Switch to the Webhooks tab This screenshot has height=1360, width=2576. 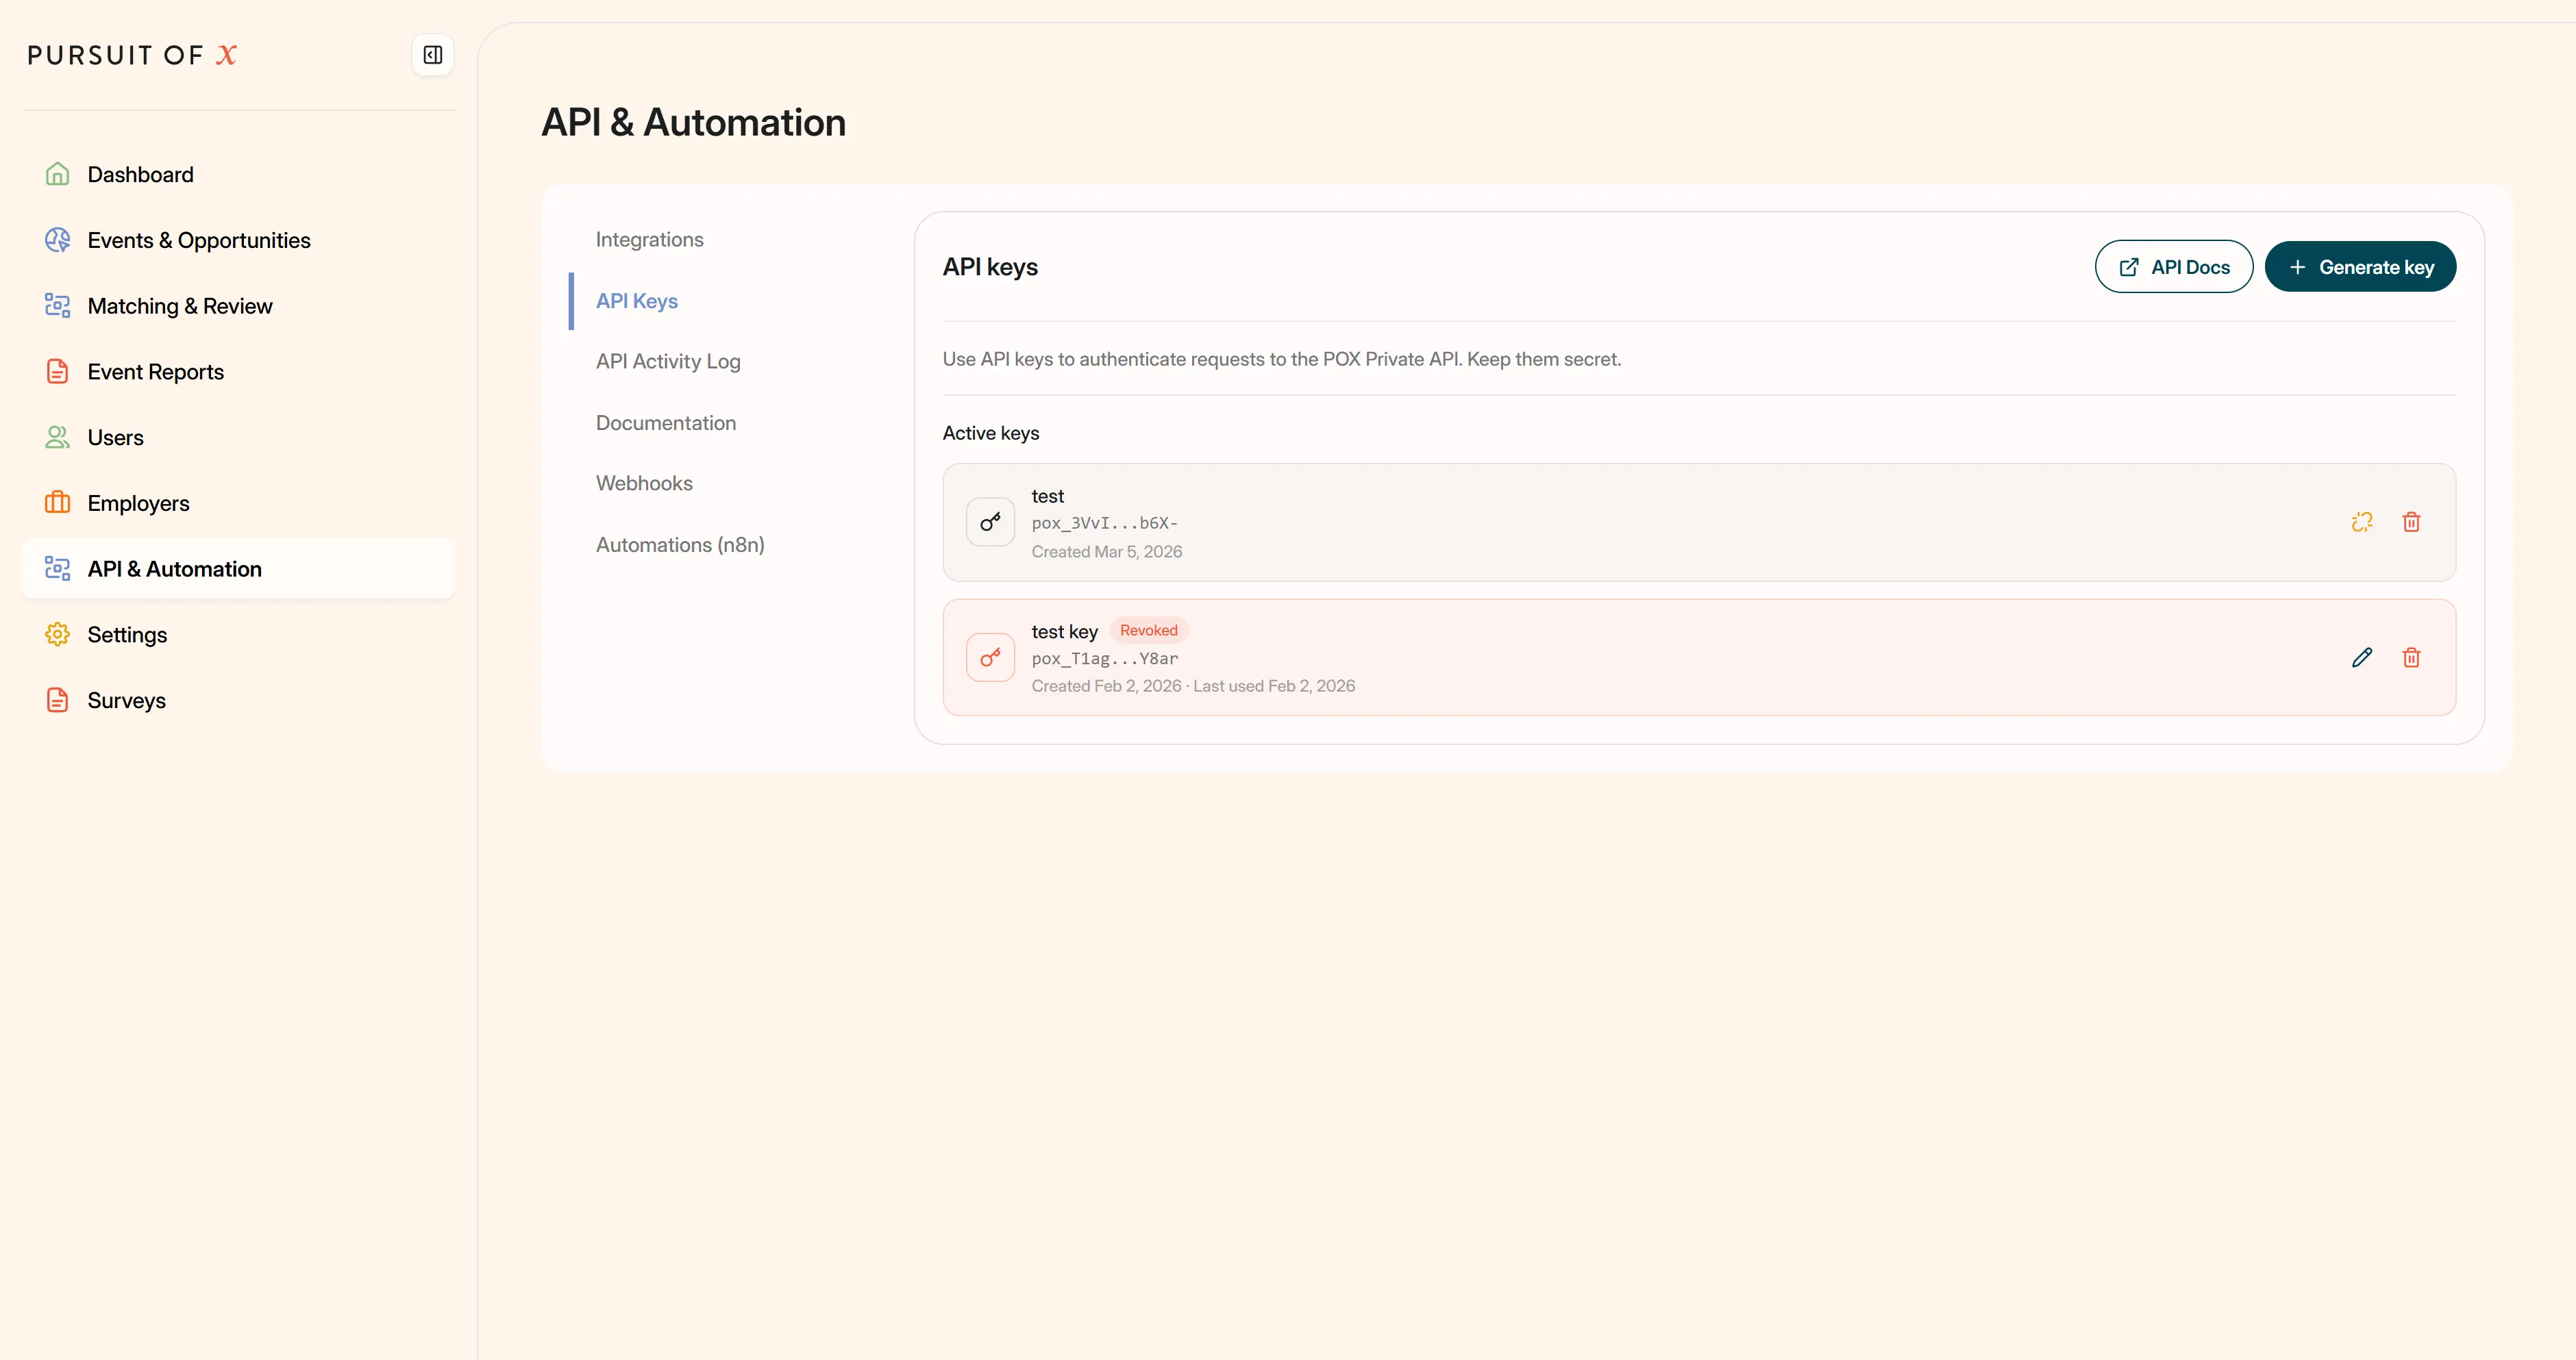(x=644, y=483)
